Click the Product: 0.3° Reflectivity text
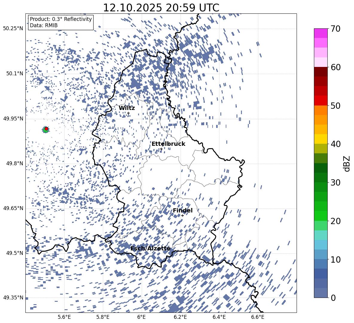Viewport: 354px width, 323px height. coord(61,19)
